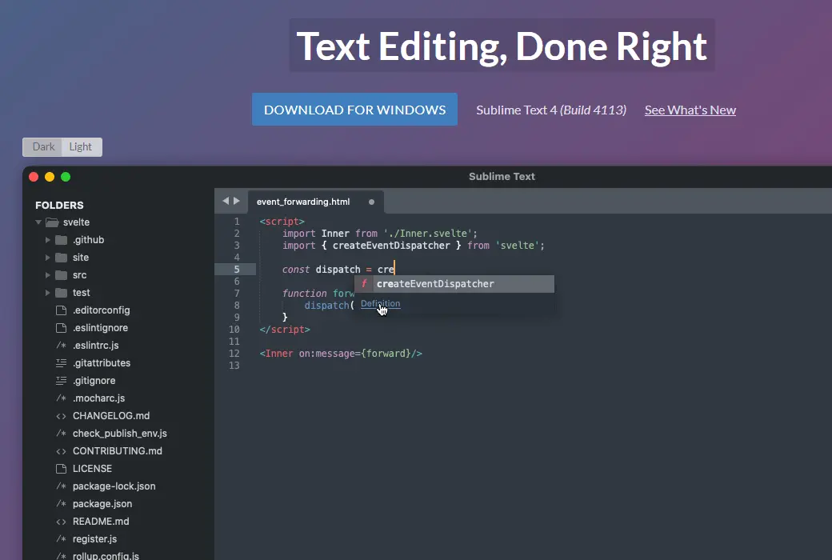This screenshot has height=560, width=832.
Task: Click line number 12 in the gutter
Action: [x=234, y=354]
